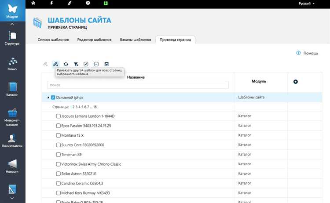This screenshot has height=203, width=330.
Task: Click the Помощь info icon
Action: [298, 53]
